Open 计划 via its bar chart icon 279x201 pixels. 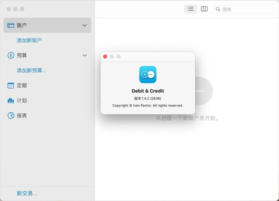(x=11, y=101)
